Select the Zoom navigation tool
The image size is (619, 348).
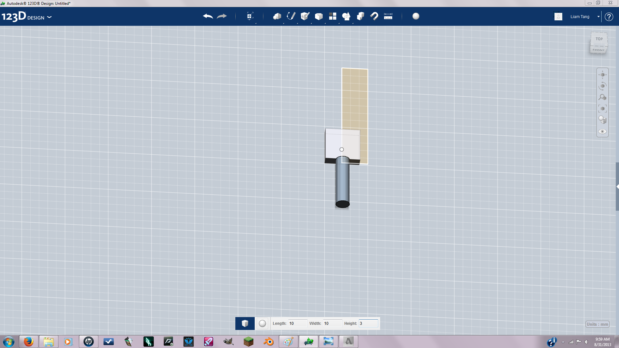(603, 97)
